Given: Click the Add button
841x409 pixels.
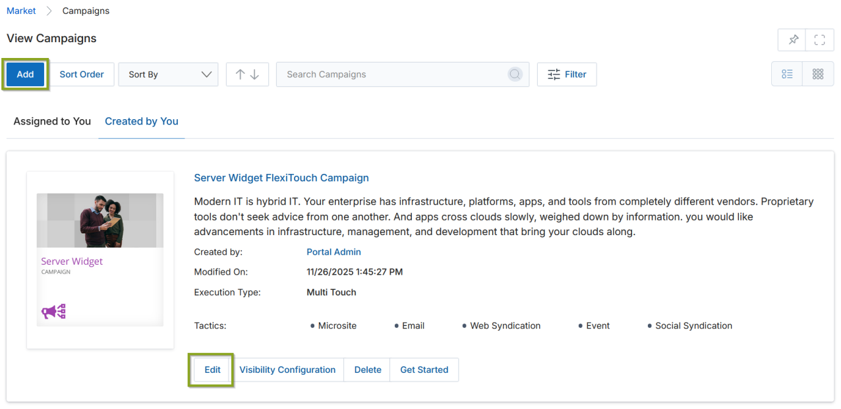Looking at the screenshot, I should coord(25,74).
